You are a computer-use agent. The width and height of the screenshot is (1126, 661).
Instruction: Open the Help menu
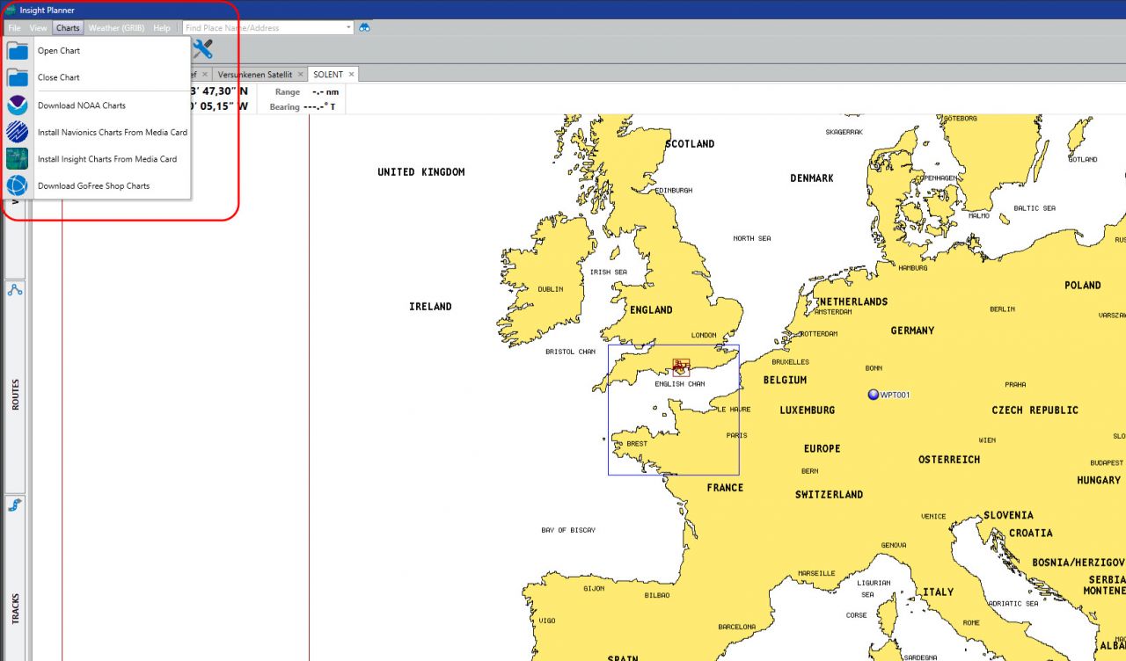(x=162, y=28)
